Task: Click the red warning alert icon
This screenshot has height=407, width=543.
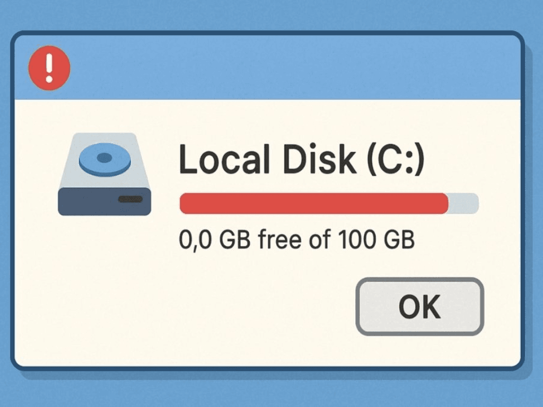Action: (49, 67)
